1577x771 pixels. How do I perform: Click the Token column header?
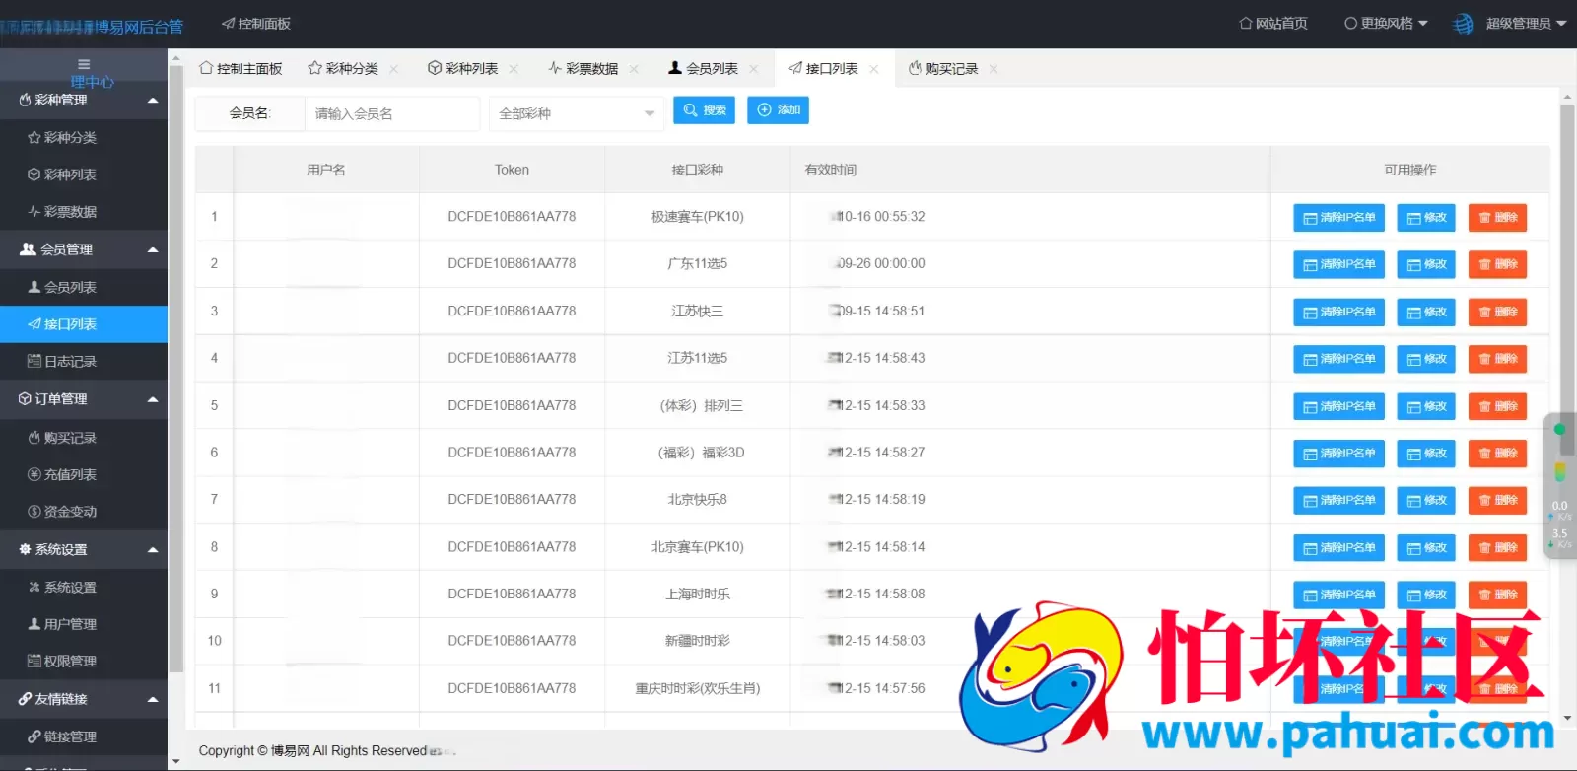click(x=512, y=170)
